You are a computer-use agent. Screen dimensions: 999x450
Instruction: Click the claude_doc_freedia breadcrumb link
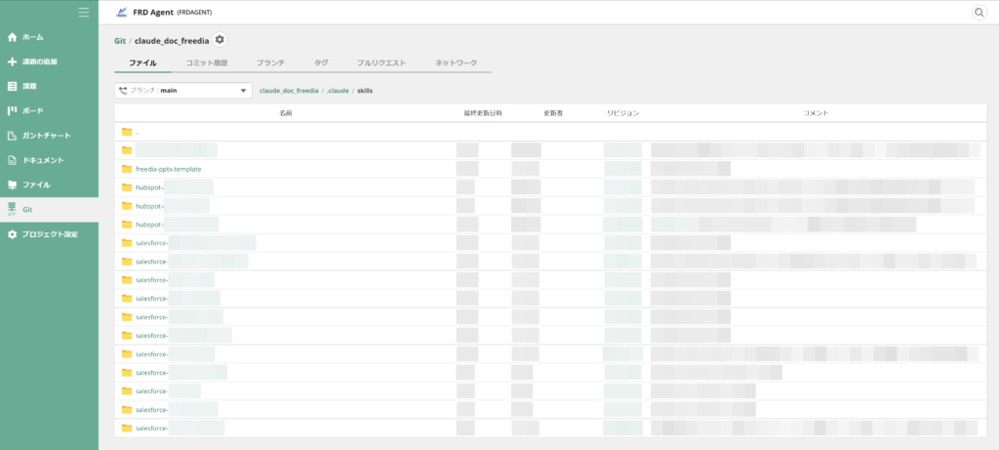click(289, 91)
